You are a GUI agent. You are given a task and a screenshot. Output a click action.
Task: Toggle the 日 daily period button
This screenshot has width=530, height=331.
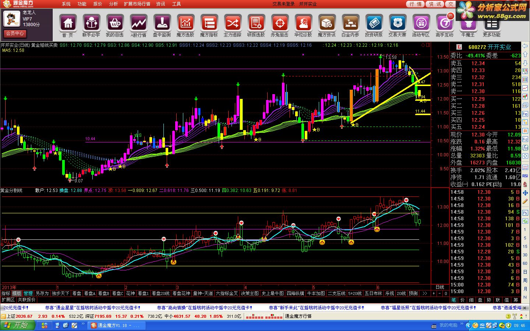pos(525,272)
